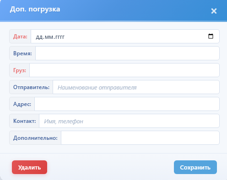Focus the Адрес input field
227x180 pixels.
pos(127,104)
